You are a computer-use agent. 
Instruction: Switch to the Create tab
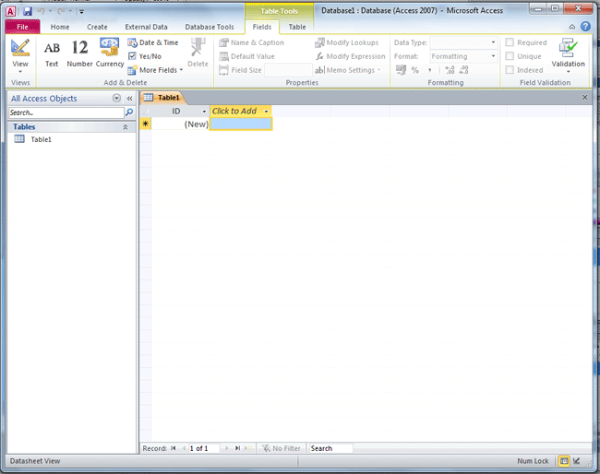[97, 27]
